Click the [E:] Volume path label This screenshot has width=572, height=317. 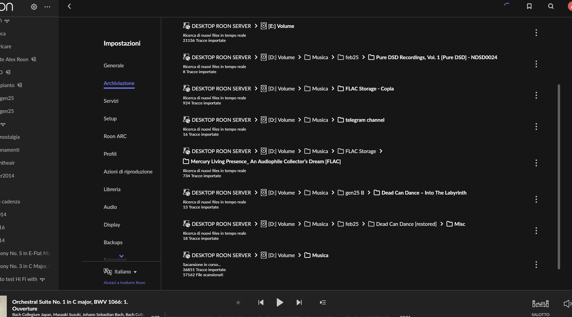point(281,26)
